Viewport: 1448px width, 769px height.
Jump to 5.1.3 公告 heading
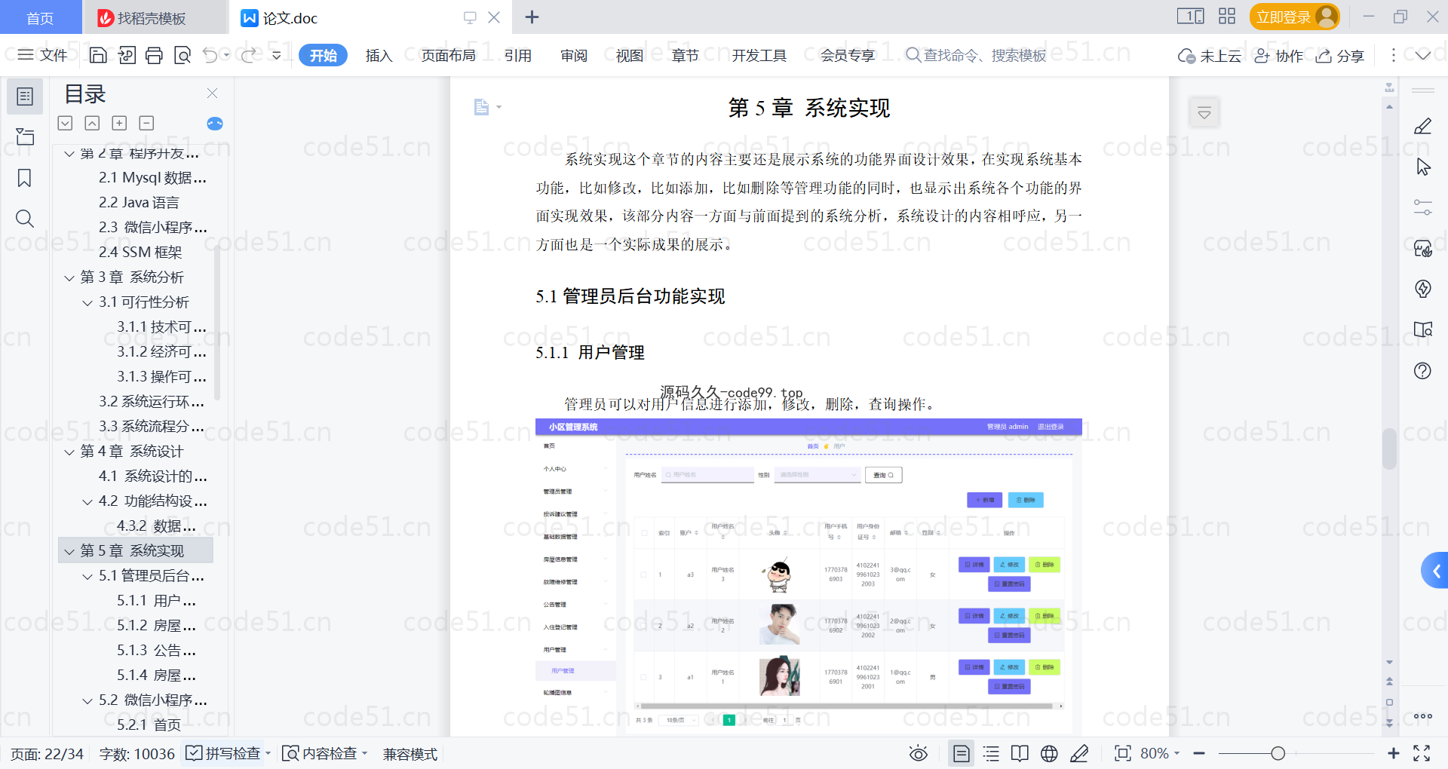click(157, 651)
